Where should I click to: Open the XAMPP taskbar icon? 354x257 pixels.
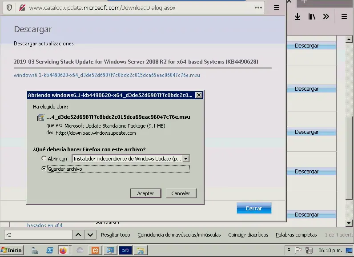coord(95,250)
